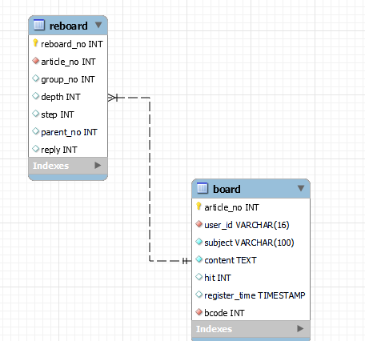The width and height of the screenshot is (365, 341).
Task: Click the board table icon
Action: pos(203,188)
